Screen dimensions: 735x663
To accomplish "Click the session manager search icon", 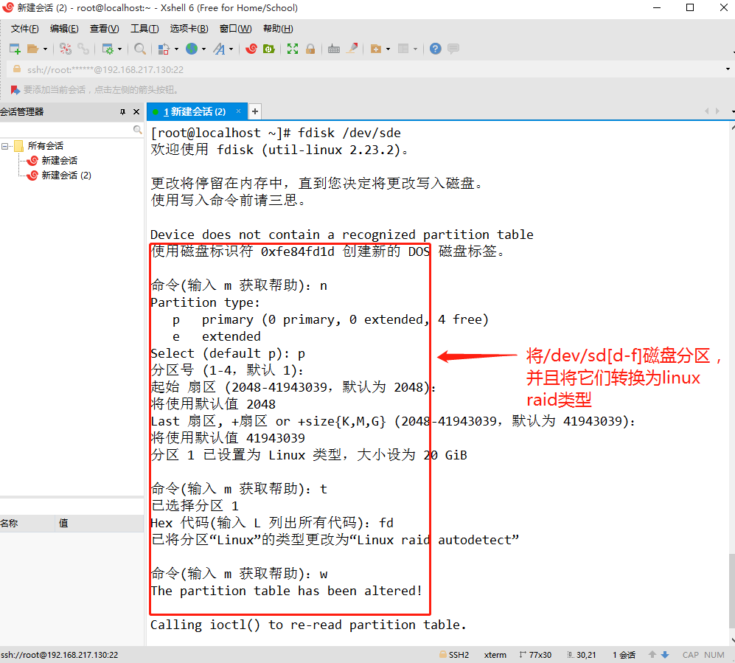I will (x=137, y=129).
